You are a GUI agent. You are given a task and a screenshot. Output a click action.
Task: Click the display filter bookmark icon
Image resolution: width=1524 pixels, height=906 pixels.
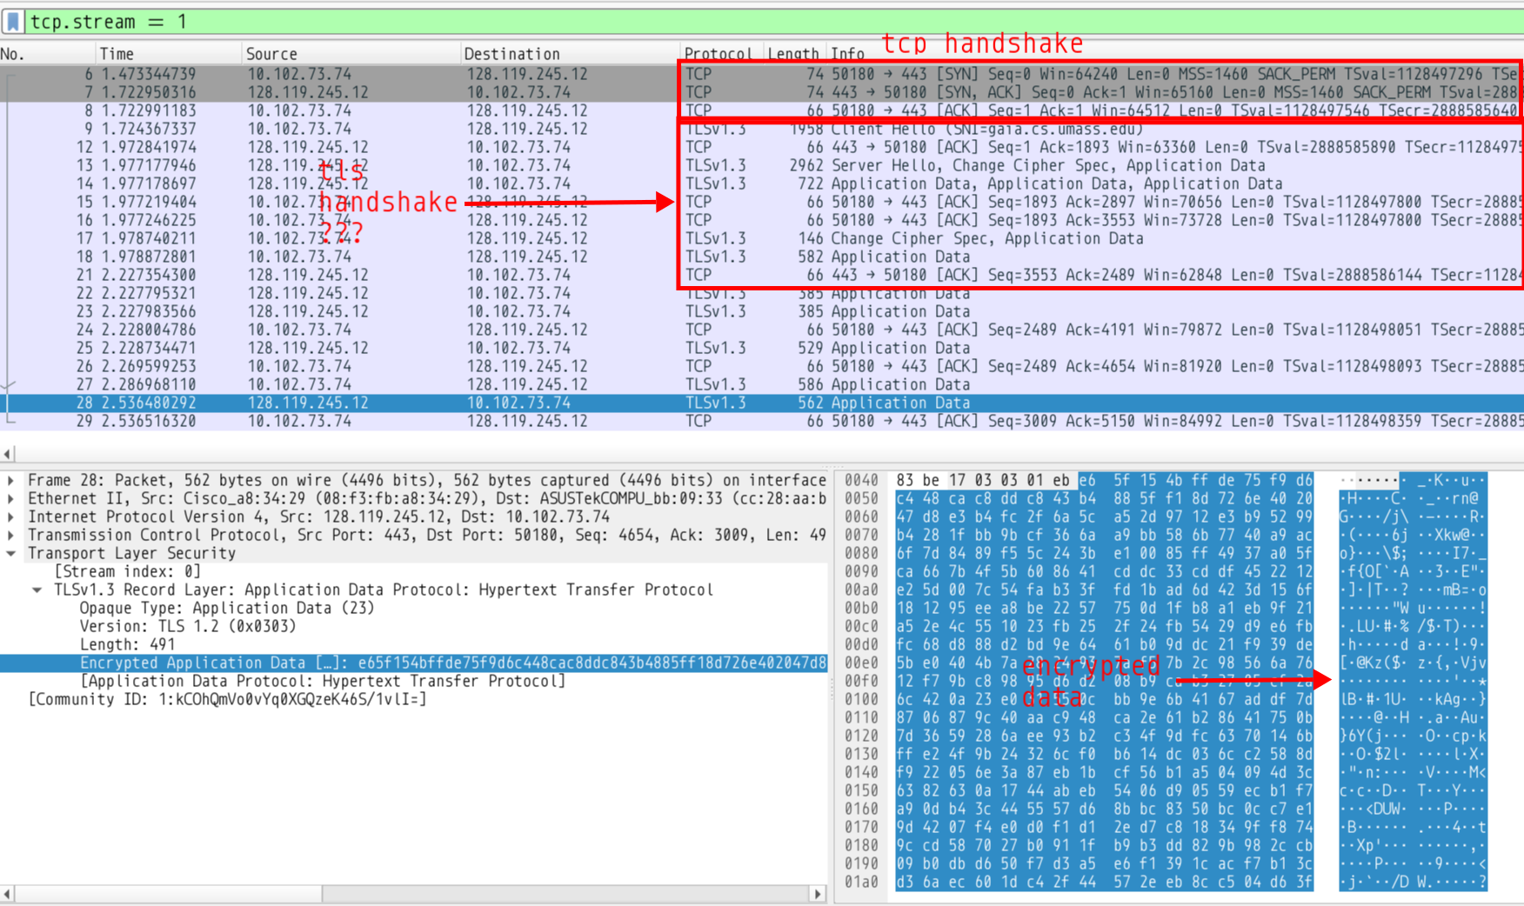click(x=13, y=21)
